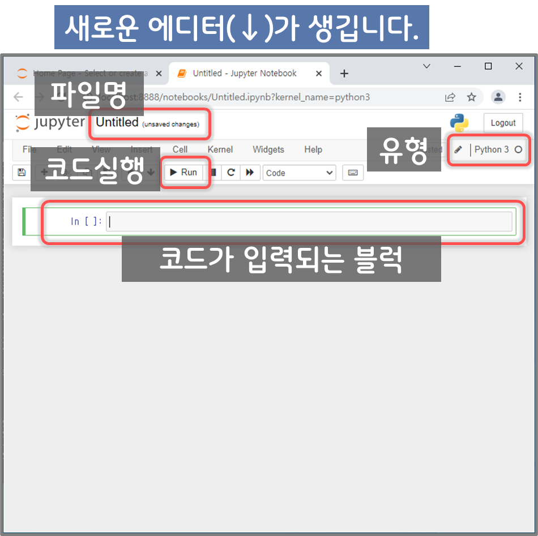Close the Untitled Jupyter Notebook tab
The image size is (538, 536).
tap(319, 74)
